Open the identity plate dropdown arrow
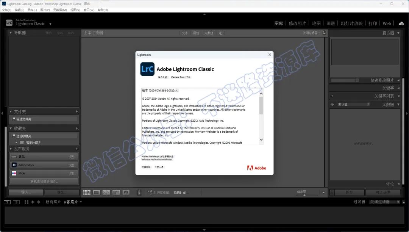Viewport: 409px width, 232px height. pyautogui.click(x=50, y=24)
